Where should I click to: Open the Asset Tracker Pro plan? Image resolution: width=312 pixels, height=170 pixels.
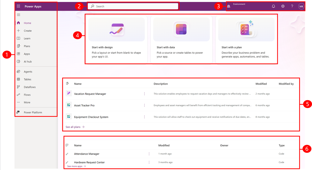[x=84, y=105]
